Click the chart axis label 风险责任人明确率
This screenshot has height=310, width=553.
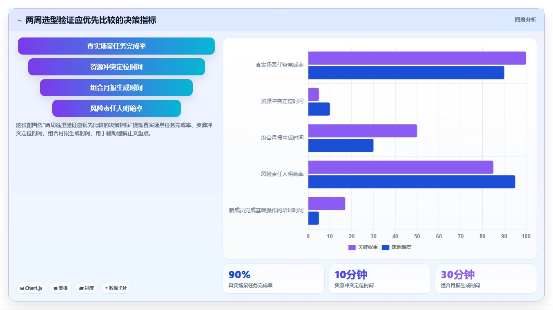(282, 174)
